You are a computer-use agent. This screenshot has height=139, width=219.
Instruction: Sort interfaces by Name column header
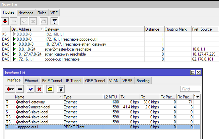click(x=39, y=97)
